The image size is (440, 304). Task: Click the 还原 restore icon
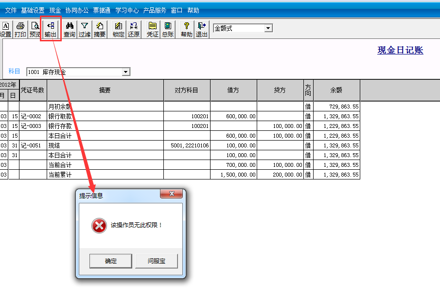click(134, 29)
